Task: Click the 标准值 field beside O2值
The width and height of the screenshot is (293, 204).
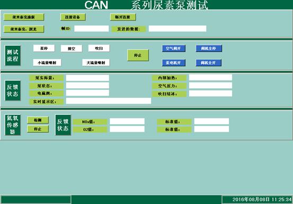Action: 211,129
